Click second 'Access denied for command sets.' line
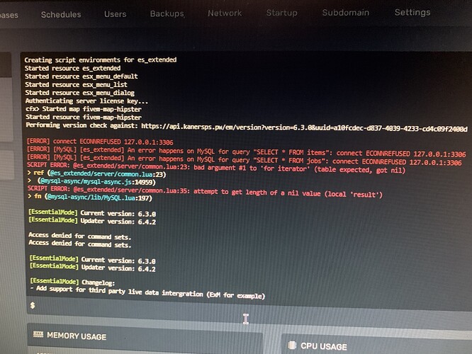This screenshot has height=354, width=472. [x=80, y=244]
